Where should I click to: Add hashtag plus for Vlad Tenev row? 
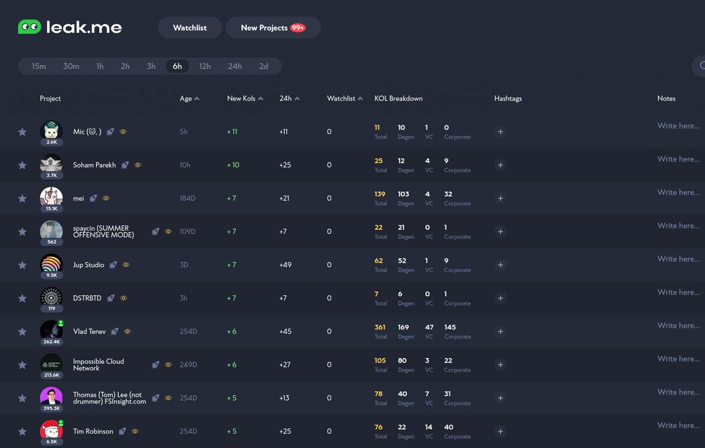(x=501, y=332)
